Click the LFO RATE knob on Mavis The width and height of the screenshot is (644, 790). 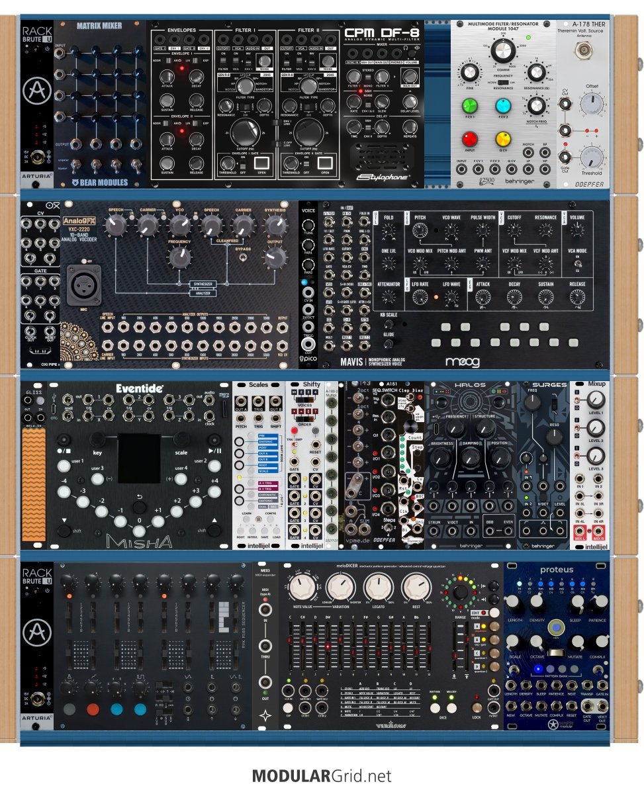[420, 297]
